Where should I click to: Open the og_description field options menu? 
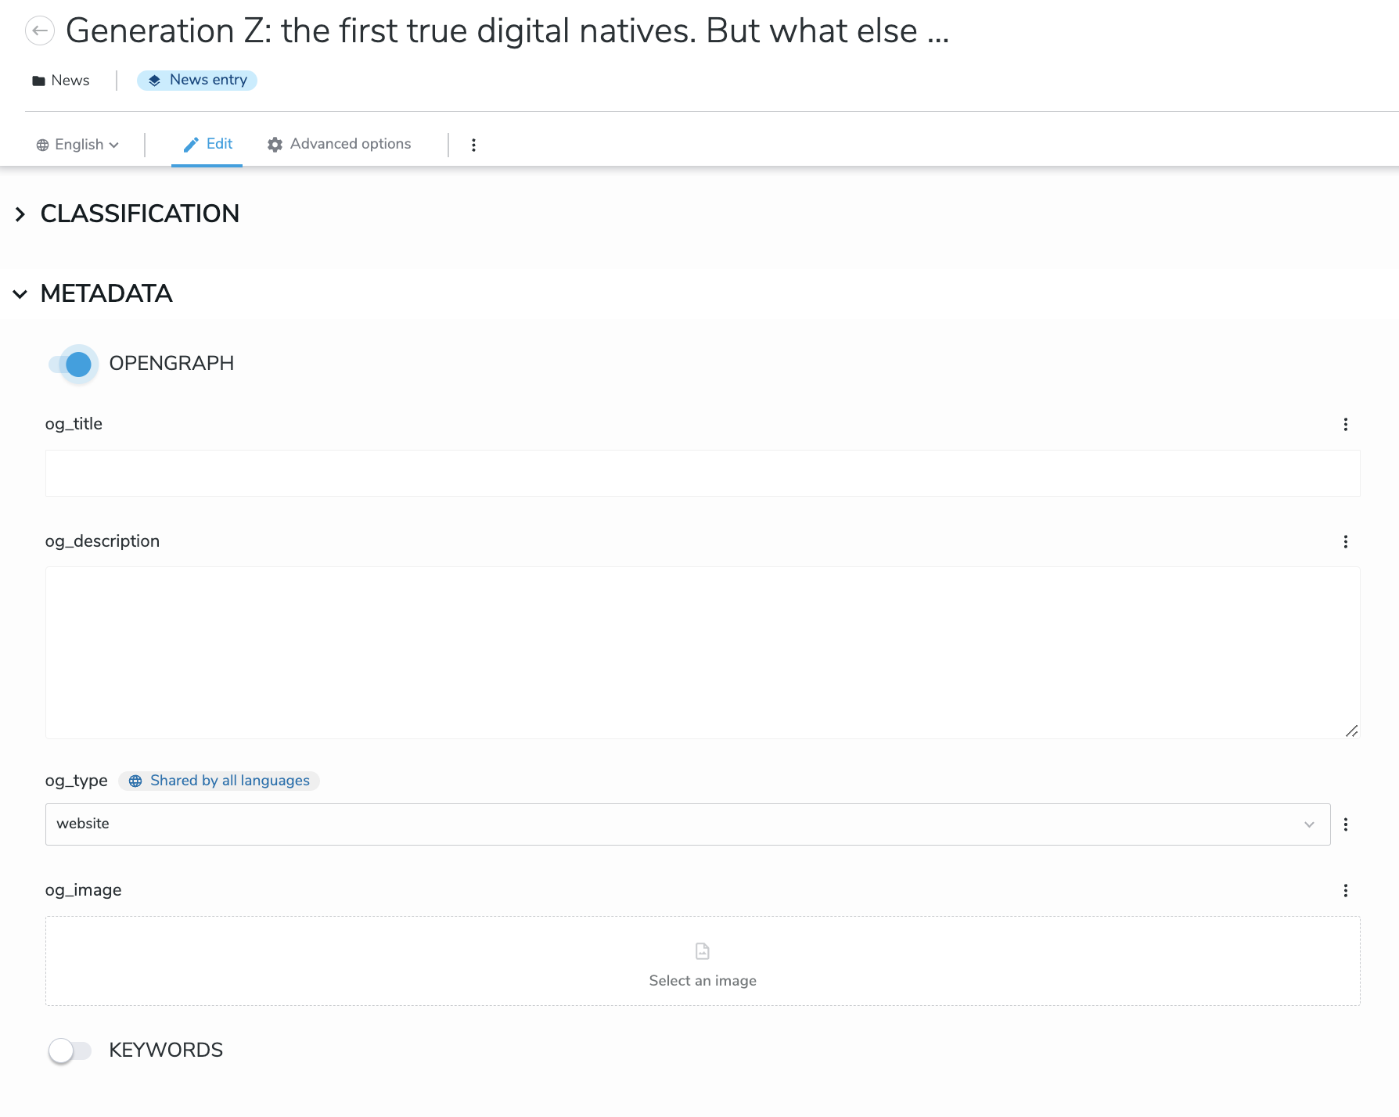pos(1345,542)
